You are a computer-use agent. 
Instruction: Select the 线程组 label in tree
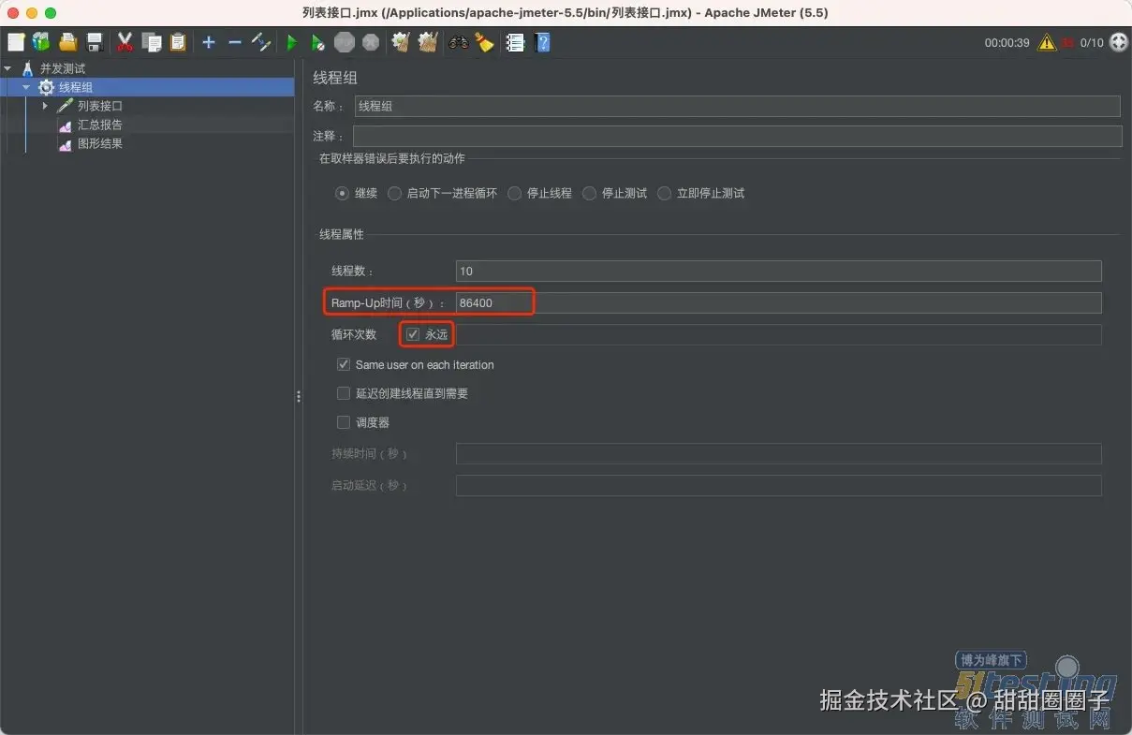coord(76,87)
